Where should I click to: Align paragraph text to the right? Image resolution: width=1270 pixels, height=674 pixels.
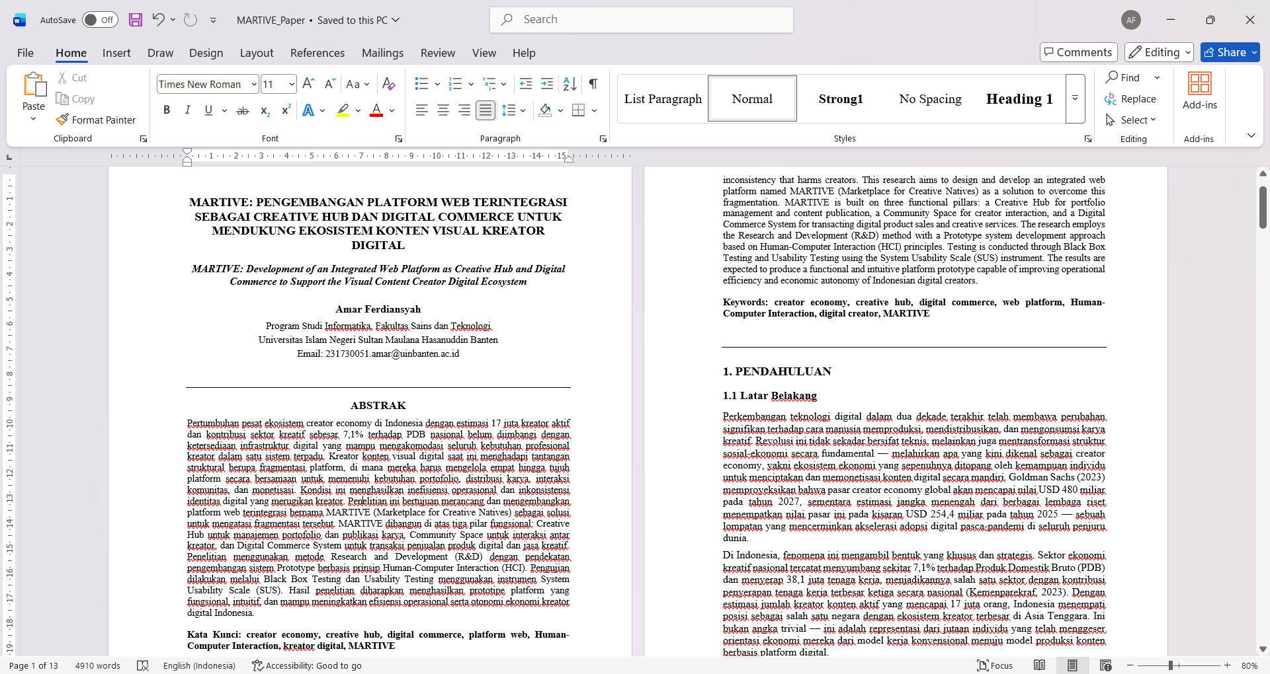[464, 110]
